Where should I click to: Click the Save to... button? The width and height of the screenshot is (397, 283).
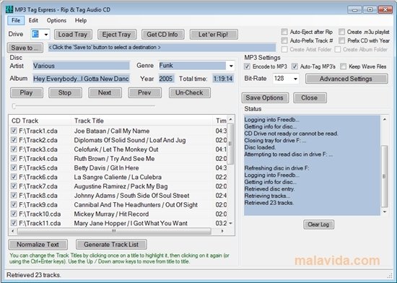tap(25, 48)
